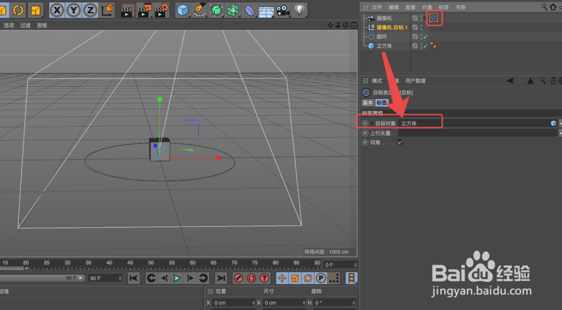The height and width of the screenshot is (310, 562).
Task: Add a Camera object from toolbar
Action: (283, 10)
